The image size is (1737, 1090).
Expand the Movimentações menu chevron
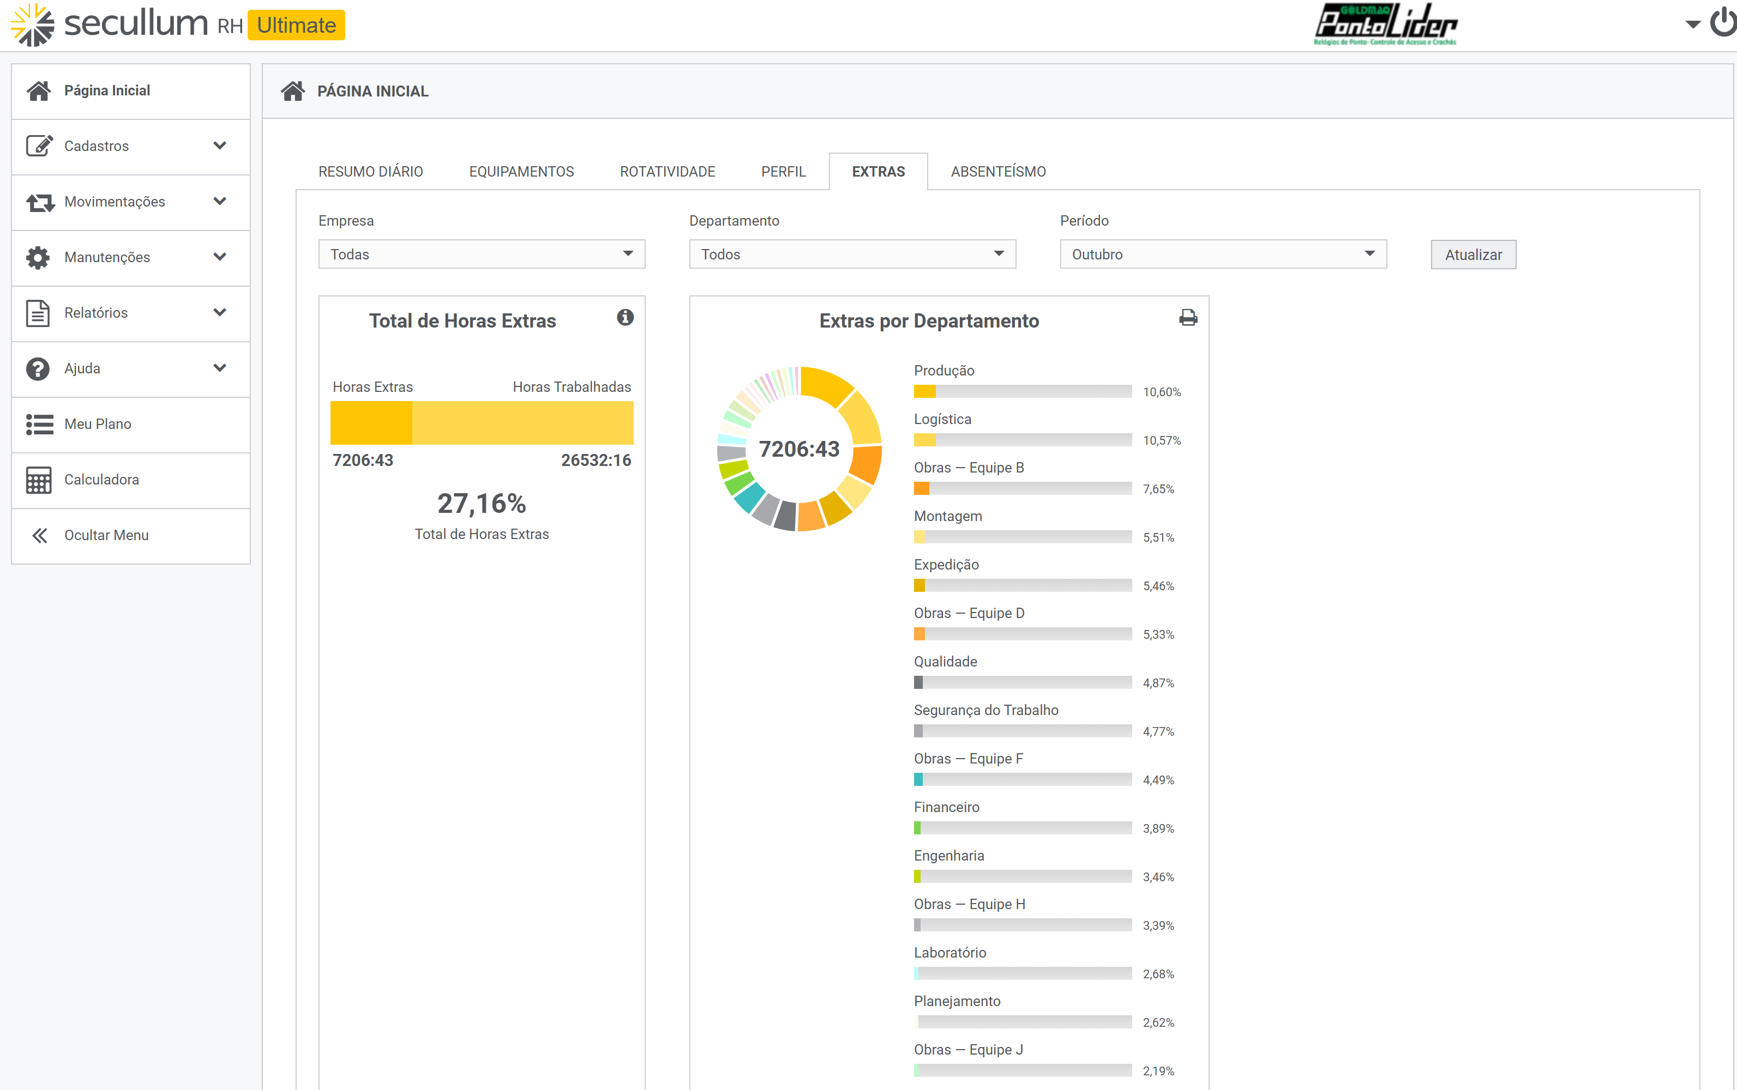tap(220, 201)
